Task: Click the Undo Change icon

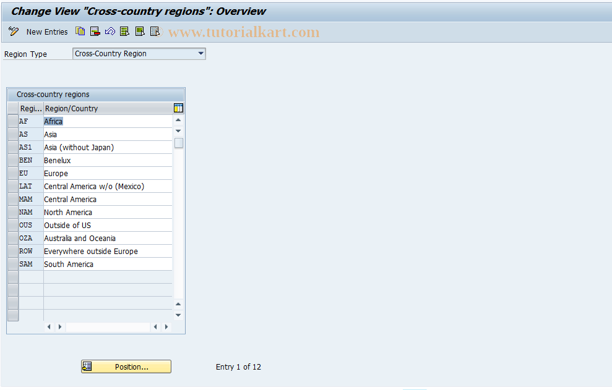Action: 110,31
